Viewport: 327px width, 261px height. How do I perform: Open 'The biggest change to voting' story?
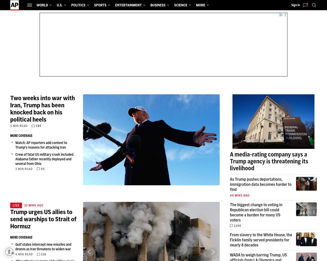pos(256,212)
